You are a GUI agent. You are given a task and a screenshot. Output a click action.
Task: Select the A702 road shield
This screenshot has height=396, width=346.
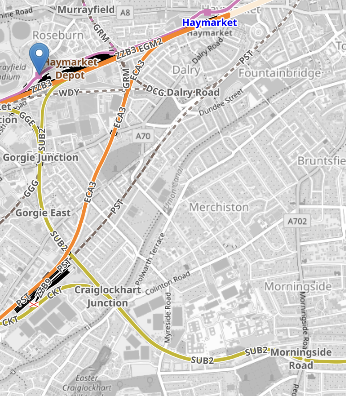[x=297, y=221]
